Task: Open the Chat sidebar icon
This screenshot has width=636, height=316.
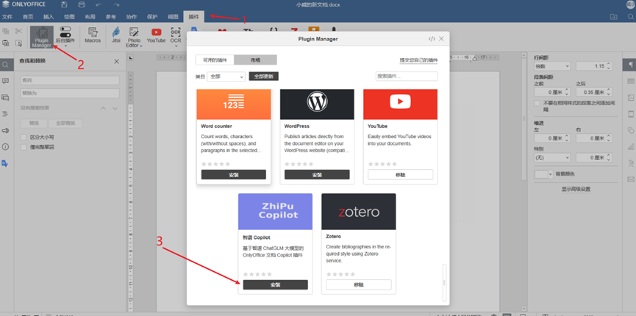Action: (x=5, y=97)
